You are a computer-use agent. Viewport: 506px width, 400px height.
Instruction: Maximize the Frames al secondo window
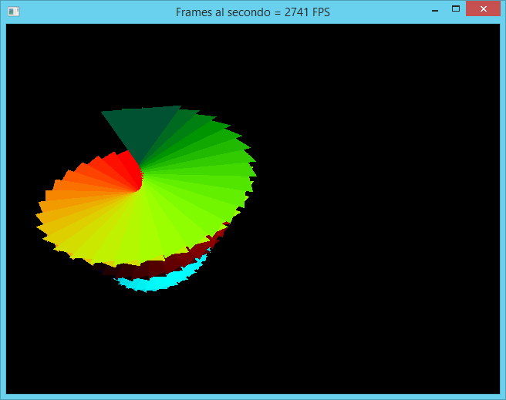[x=456, y=9]
